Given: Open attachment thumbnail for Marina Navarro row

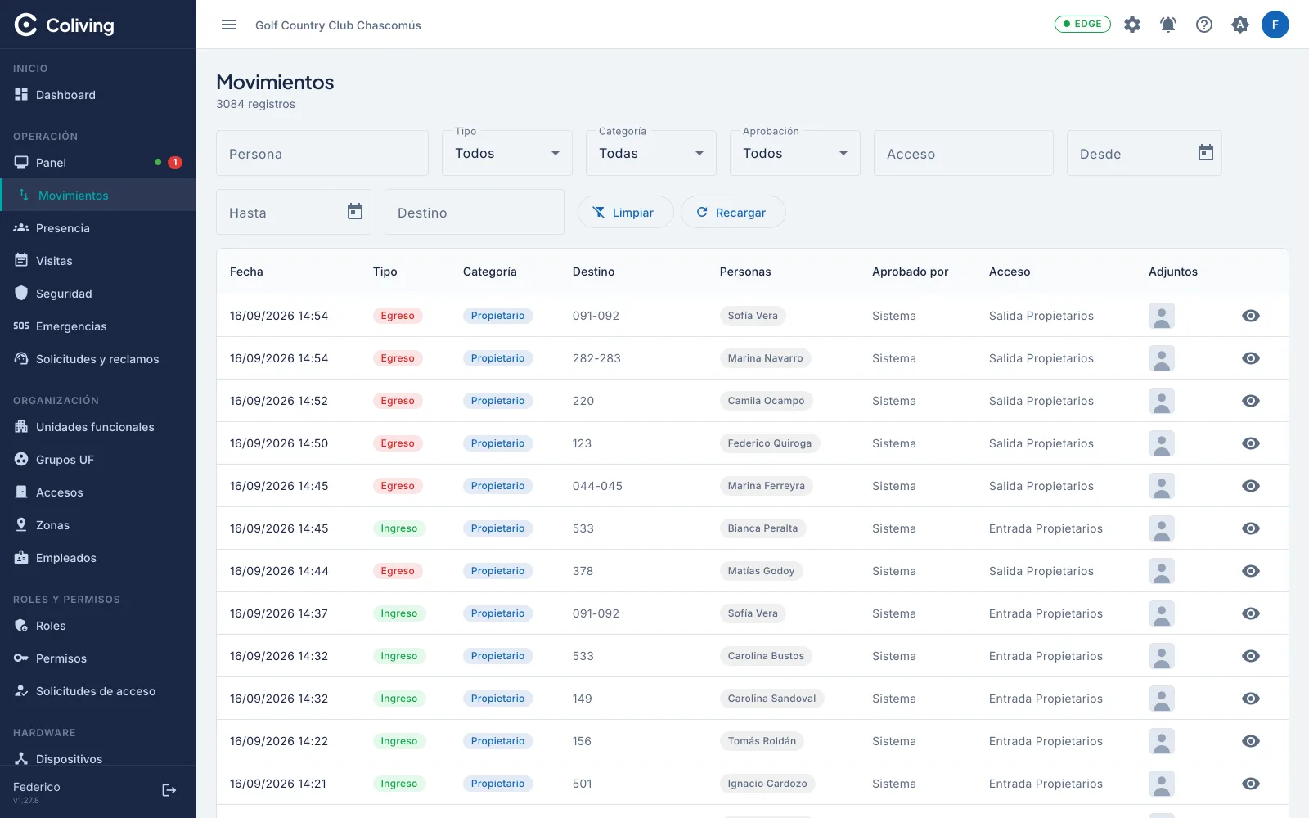Looking at the screenshot, I should [1162, 358].
